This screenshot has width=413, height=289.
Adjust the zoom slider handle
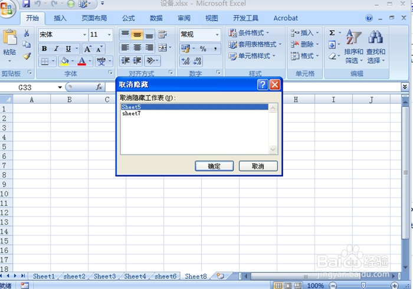click(363, 285)
